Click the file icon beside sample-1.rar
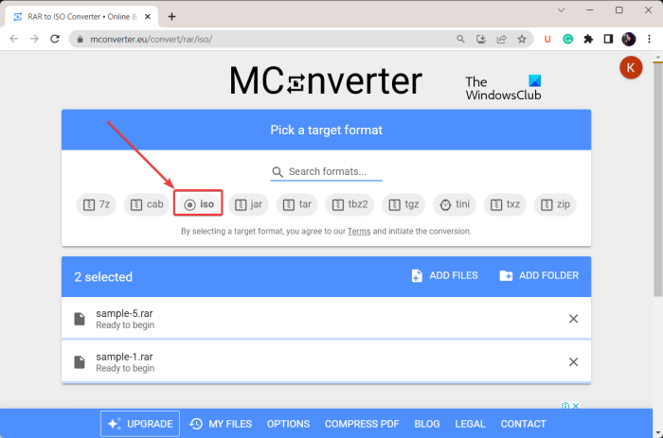The height and width of the screenshot is (438, 663). pyautogui.click(x=80, y=362)
